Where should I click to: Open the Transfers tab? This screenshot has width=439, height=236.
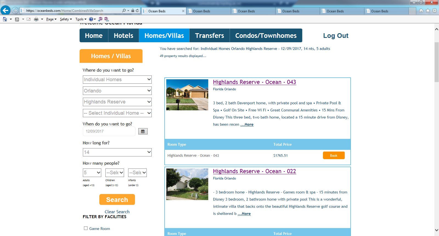[x=210, y=35]
